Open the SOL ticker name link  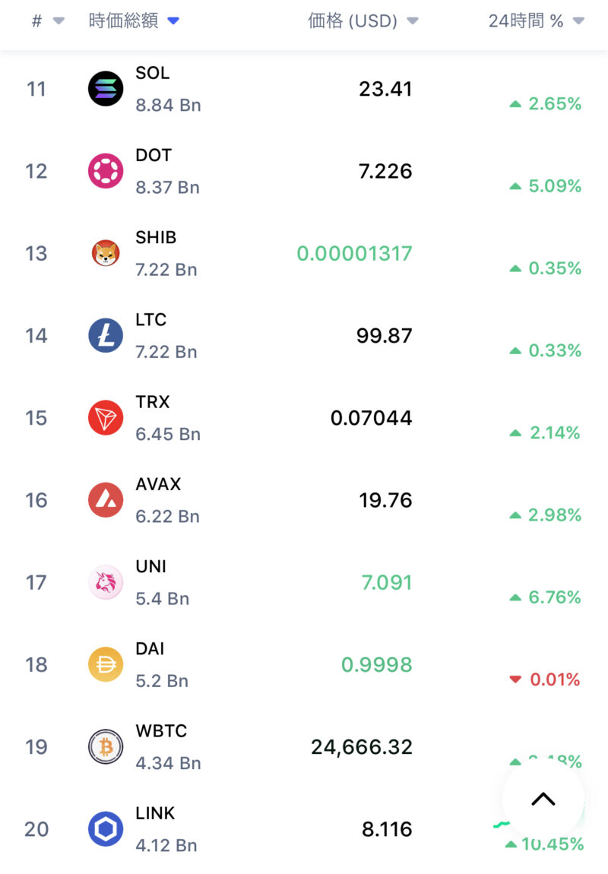pos(152,74)
